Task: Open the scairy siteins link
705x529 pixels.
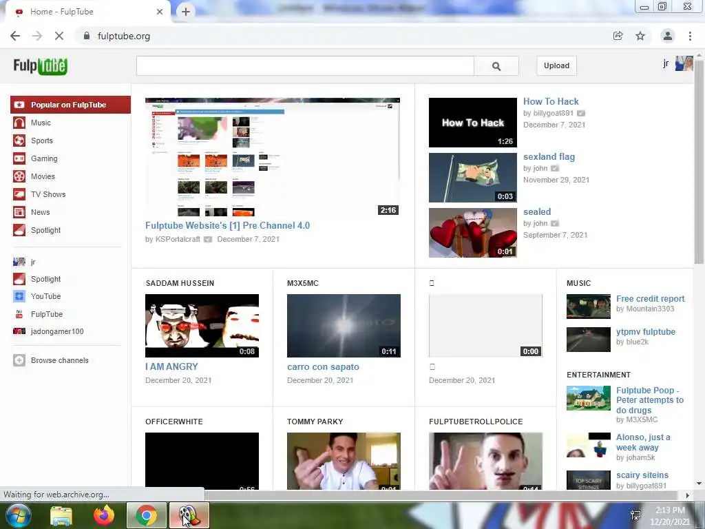Action: (x=642, y=475)
